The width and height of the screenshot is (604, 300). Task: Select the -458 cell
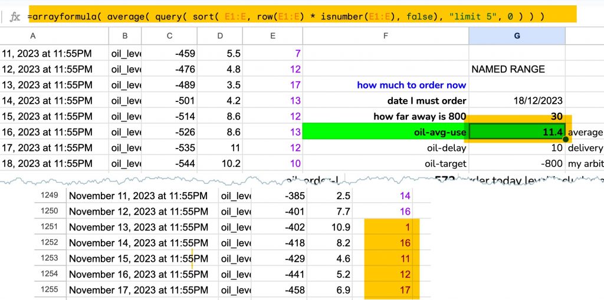pos(279,289)
